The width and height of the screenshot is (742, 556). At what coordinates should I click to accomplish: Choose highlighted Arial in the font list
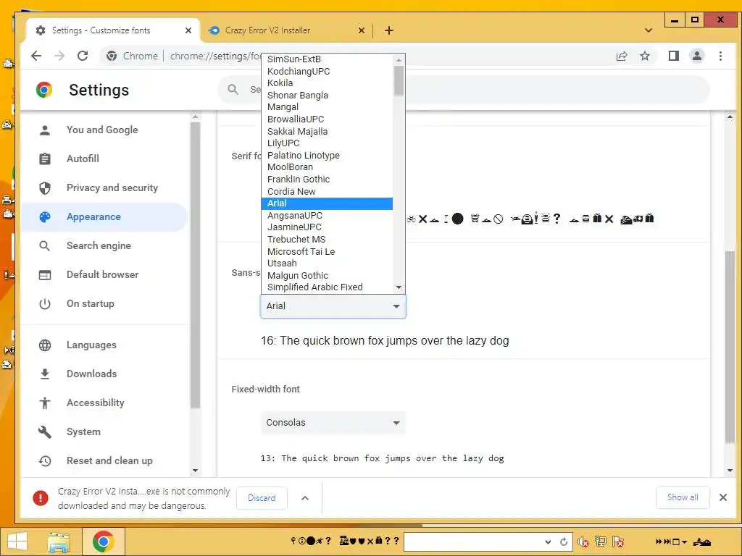(327, 203)
